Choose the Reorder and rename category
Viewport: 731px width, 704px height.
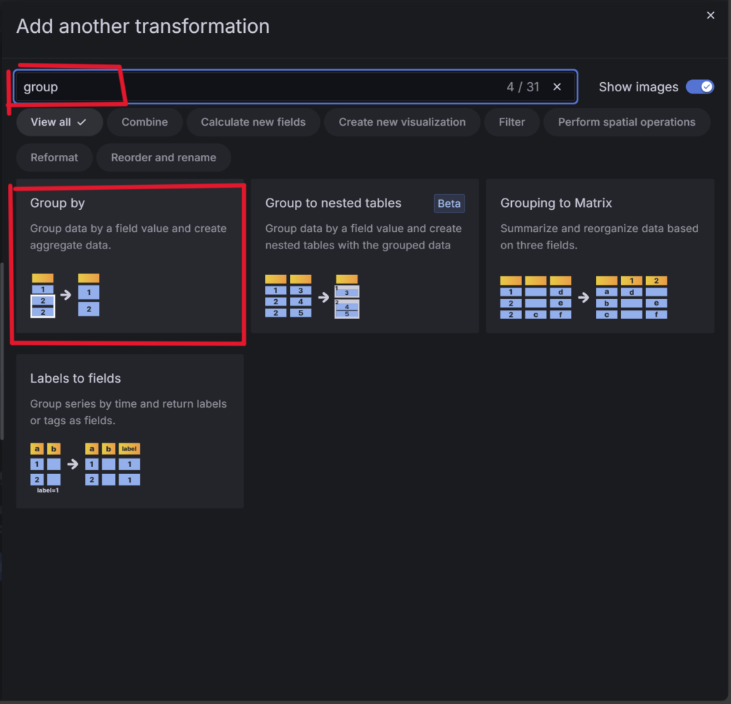point(163,158)
